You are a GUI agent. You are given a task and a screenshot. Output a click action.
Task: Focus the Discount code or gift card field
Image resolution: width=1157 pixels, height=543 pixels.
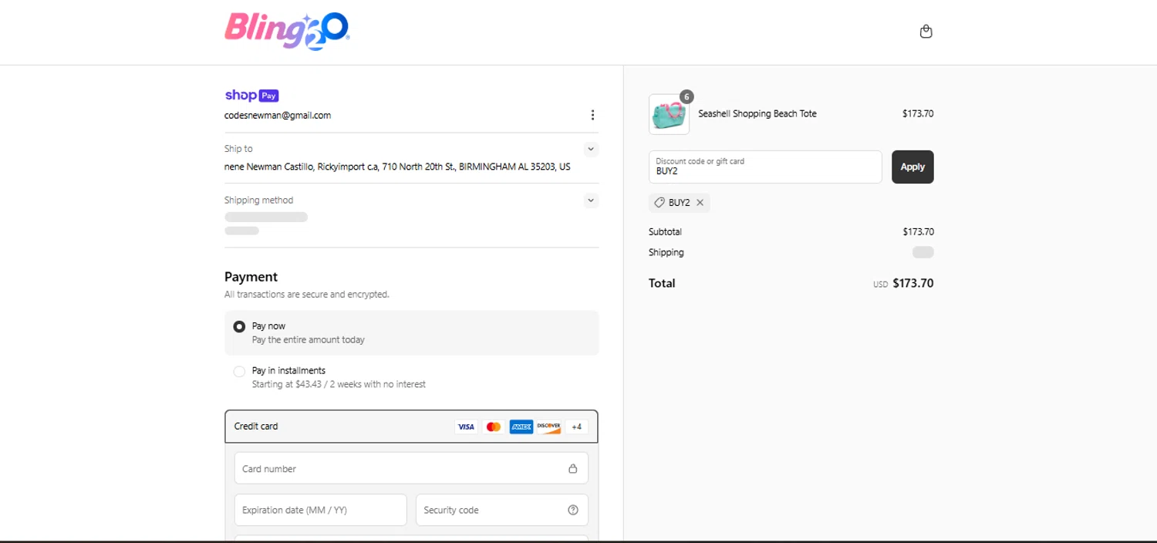pyautogui.click(x=765, y=167)
